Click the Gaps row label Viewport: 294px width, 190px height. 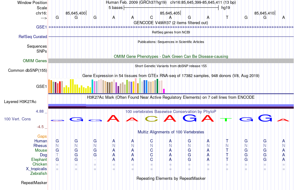pos(42,136)
